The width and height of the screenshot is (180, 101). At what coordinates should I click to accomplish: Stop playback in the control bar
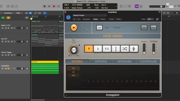pyautogui.click(x=44, y=6)
